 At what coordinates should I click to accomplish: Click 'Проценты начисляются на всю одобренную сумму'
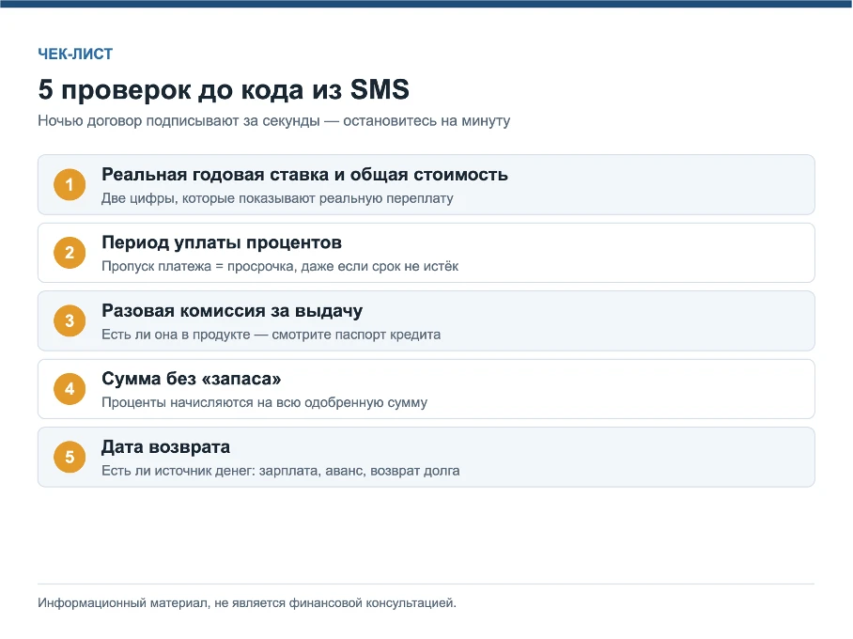pos(264,402)
